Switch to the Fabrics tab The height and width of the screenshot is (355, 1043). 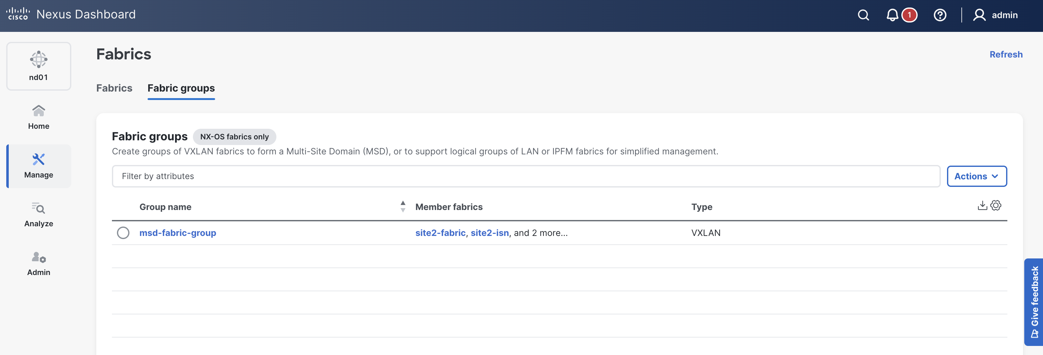114,88
